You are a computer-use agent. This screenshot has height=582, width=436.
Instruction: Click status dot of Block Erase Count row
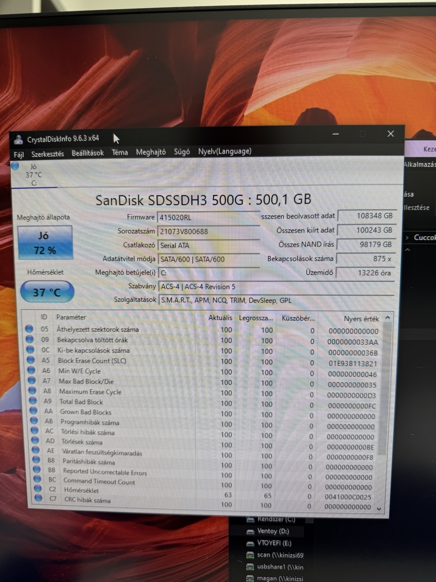click(31, 360)
